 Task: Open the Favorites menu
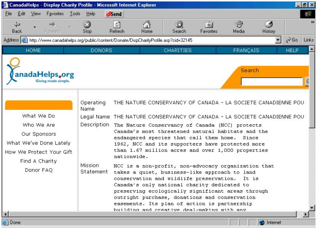[55, 14]
